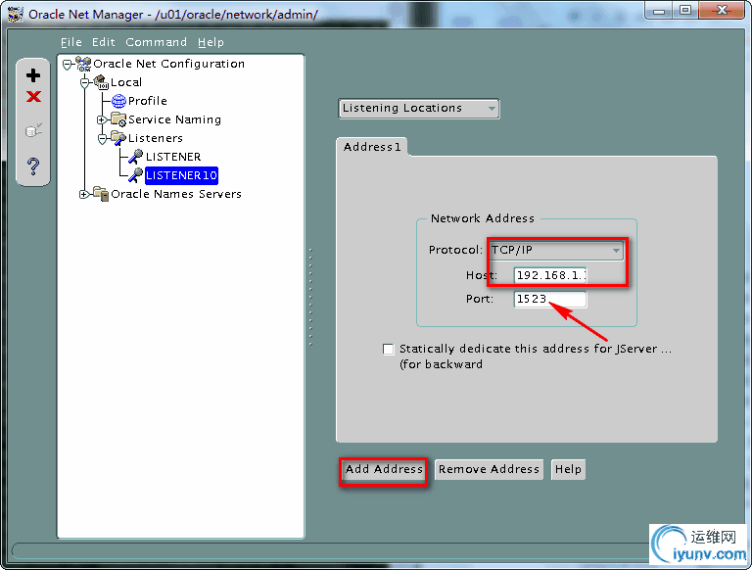Image resolution: width=752 pixels, height=570 pixels.
Task: Click the Test Service database icon
Action: [33, 130]
